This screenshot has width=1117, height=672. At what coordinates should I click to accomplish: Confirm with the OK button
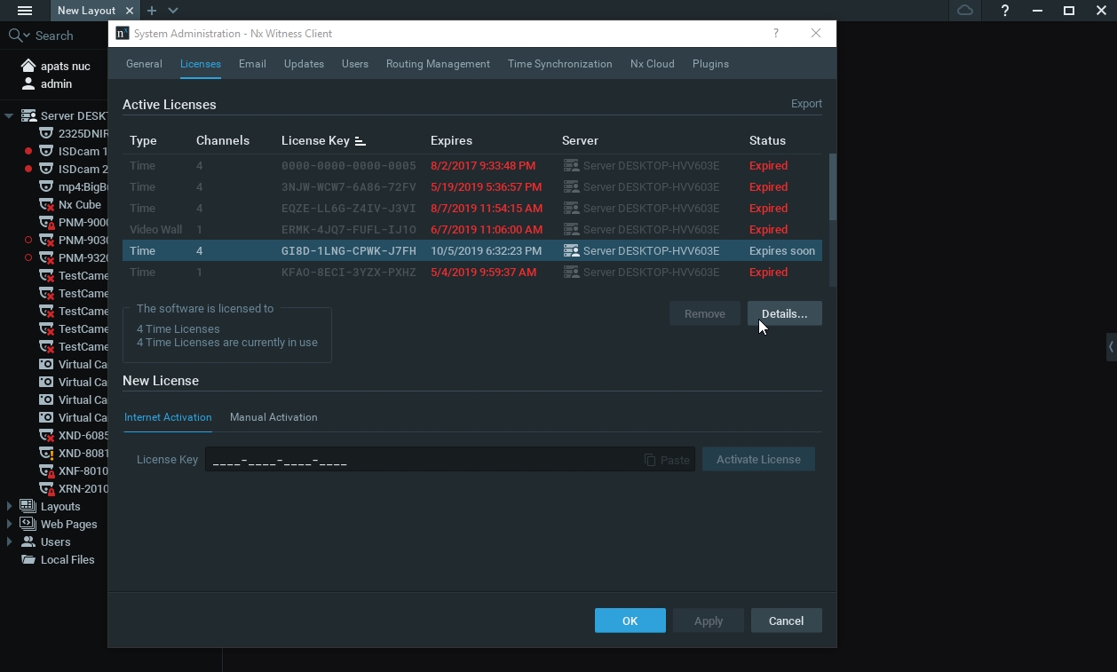[x=630, y=621]
